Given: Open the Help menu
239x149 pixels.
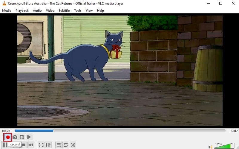Looking at the screenshot, I should (x=100, y=11).
